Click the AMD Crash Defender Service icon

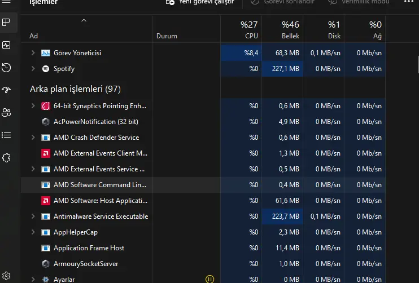point(46,138)
